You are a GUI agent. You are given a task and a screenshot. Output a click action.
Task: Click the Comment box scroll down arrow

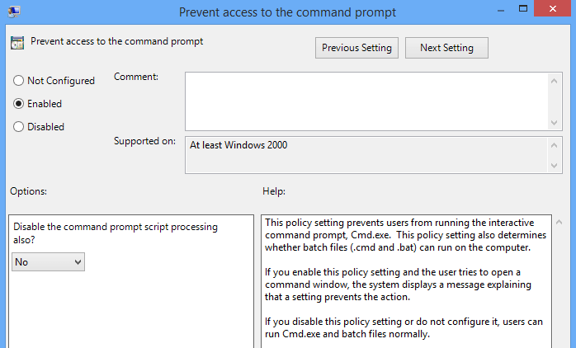click(x=555, y=121)
